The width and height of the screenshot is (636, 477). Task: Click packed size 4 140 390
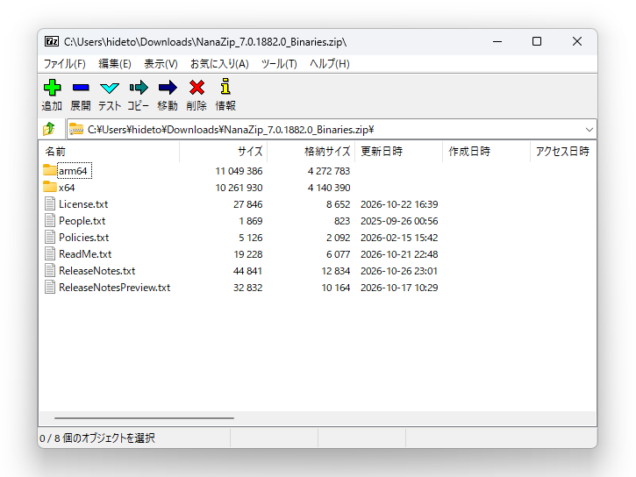click(x=329, y=188)
